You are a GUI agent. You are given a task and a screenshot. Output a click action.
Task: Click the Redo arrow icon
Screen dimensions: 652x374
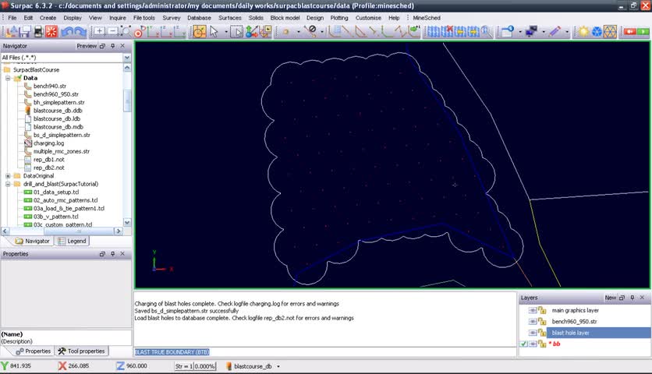point(80,32)
